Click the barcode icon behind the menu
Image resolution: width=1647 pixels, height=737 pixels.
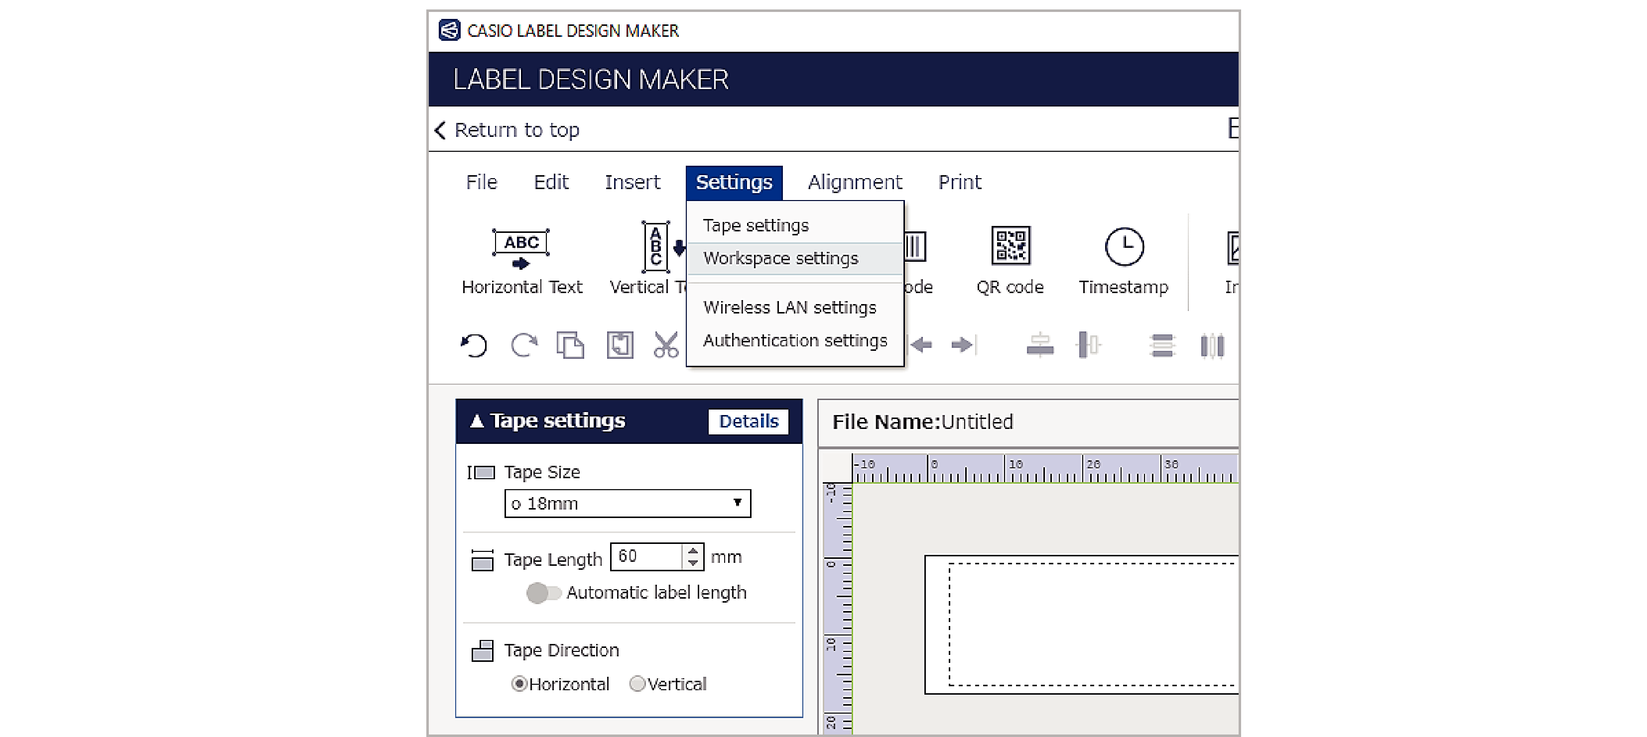point(915,246)
